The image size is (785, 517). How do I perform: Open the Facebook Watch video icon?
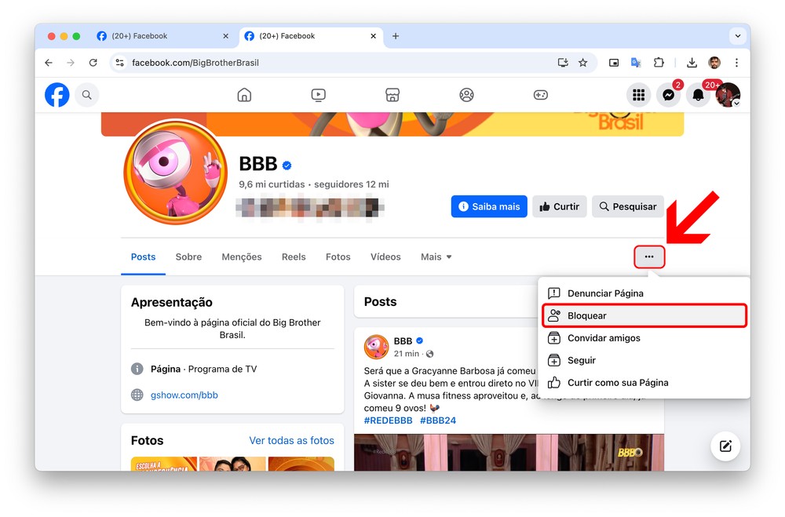[x=318, y=95]
